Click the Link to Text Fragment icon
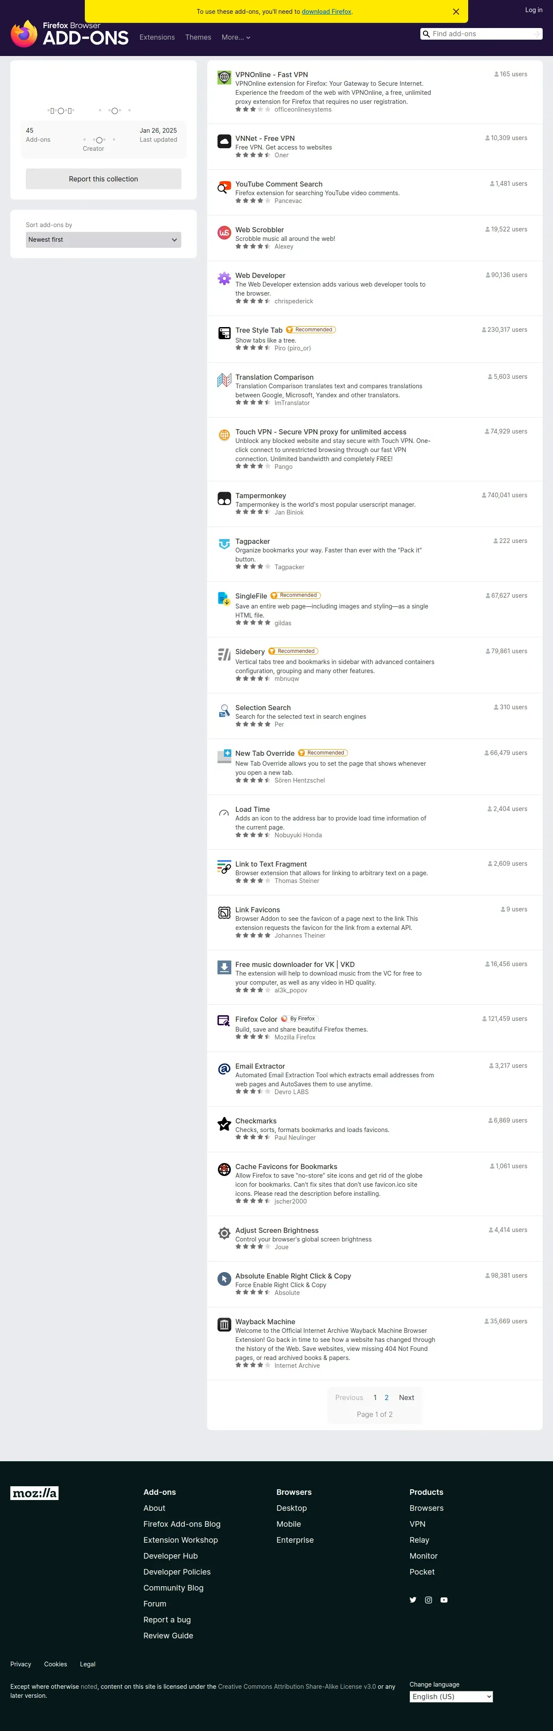 [224, 867]
